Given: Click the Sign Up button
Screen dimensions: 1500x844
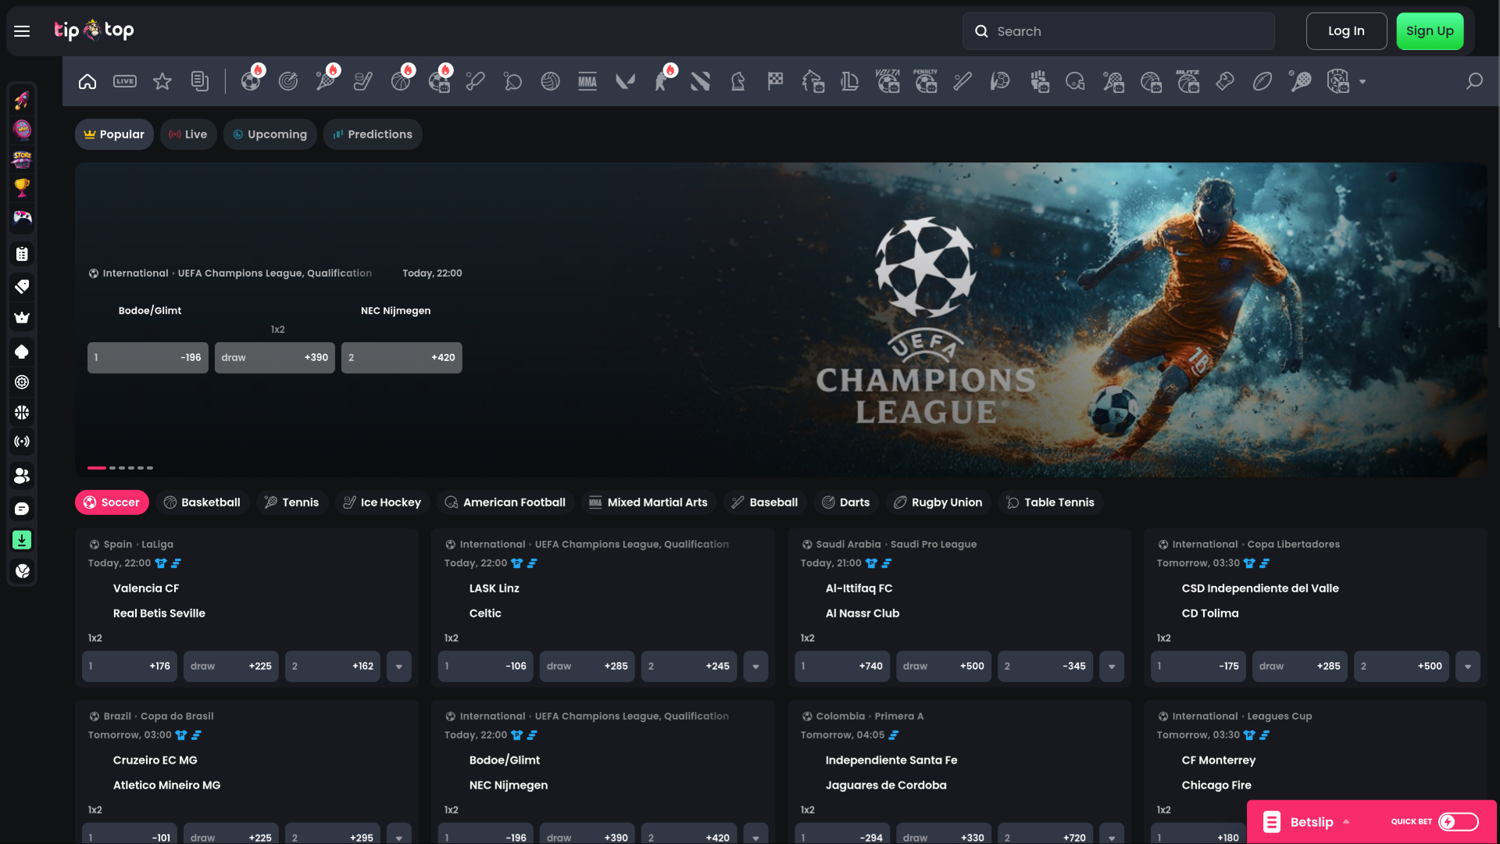Looking at the screenshot, I should (1430, 31).
